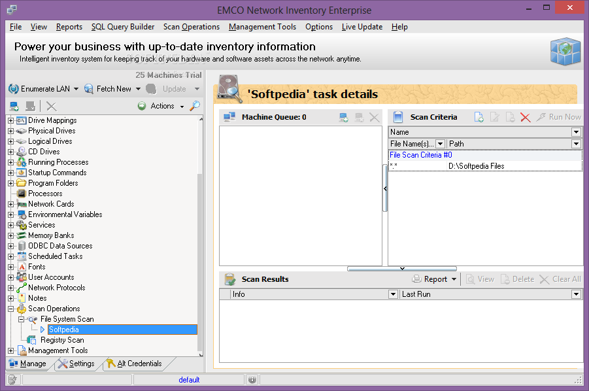Switch to the Settings tab

[x=76, y=364]
